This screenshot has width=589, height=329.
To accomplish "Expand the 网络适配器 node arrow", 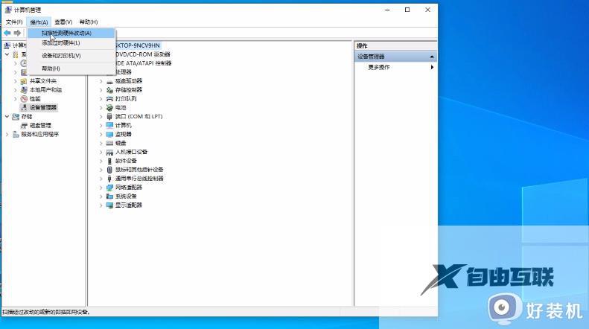I will coord(101,188).
